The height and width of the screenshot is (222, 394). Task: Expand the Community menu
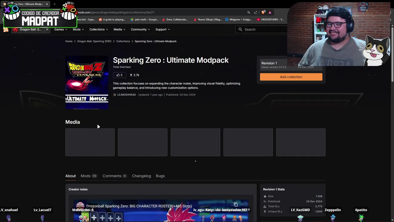[140, 29]
